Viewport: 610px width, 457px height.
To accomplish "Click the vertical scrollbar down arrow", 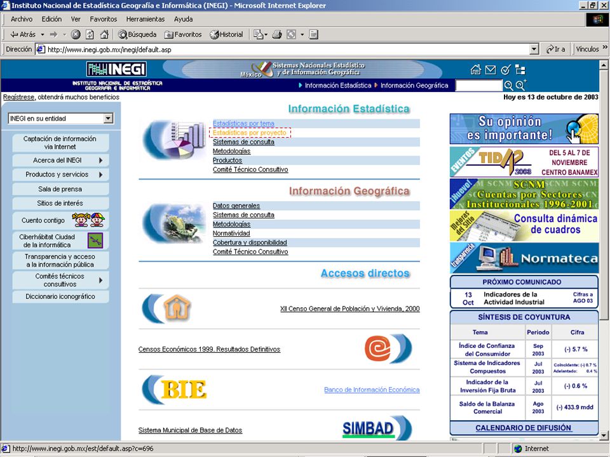I will point(604,435).
